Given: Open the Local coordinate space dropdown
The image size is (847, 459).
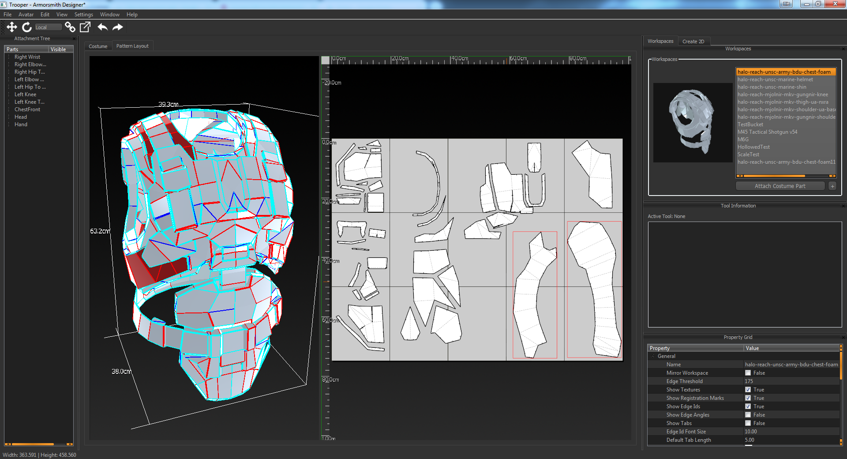Looking at the screenshot, I should coord(48,27).
